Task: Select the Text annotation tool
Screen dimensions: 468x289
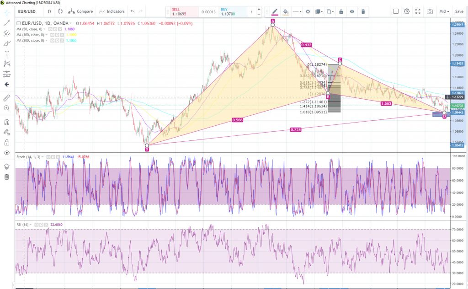Action: click(x=7, y=54)
